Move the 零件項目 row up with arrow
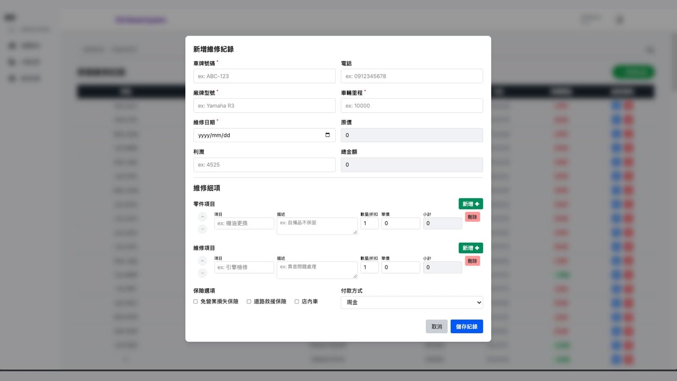This screenshot has height=381, width=677. coord(203,217)
